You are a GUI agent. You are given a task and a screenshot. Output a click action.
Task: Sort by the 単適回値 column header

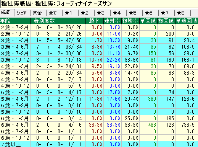(x=187, y=21)
